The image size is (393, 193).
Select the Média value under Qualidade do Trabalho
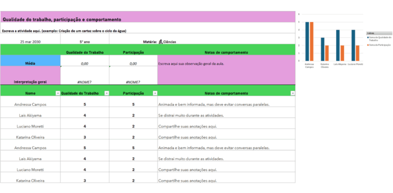(x=85, y=60)
